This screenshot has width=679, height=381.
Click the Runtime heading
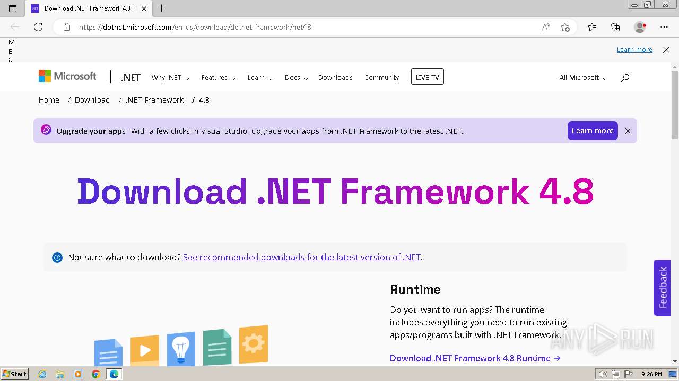tap(415, 289)
